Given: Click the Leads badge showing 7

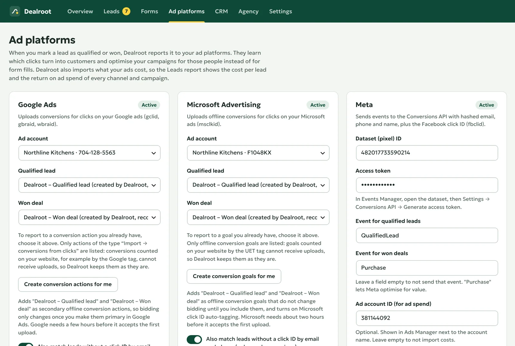Looking at the screenshot, I should (126, 11).
